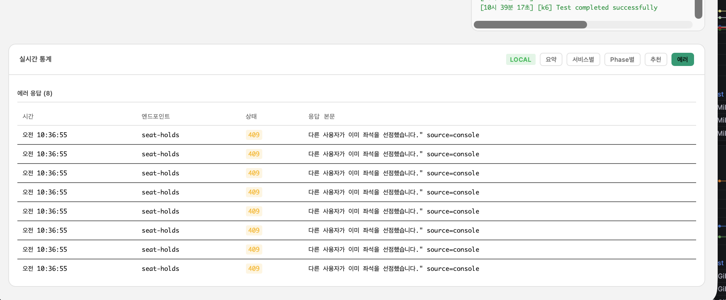Click the 응답 본문 column header
This screenshot has height=300, width=726.
pyautogui.click(x=321, y=116)
